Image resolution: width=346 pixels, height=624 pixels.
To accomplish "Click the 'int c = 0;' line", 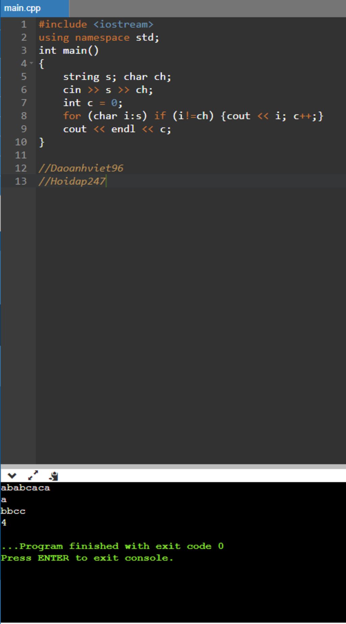I will pos(93,103).
